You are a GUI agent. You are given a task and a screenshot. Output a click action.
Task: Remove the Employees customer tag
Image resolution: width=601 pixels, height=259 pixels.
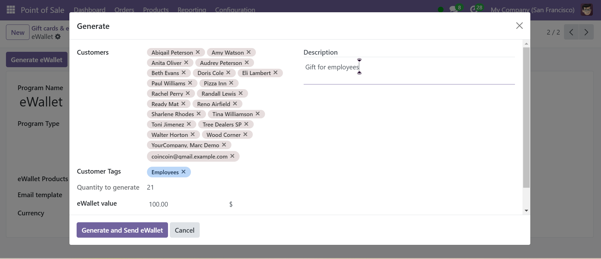[184, 172]
